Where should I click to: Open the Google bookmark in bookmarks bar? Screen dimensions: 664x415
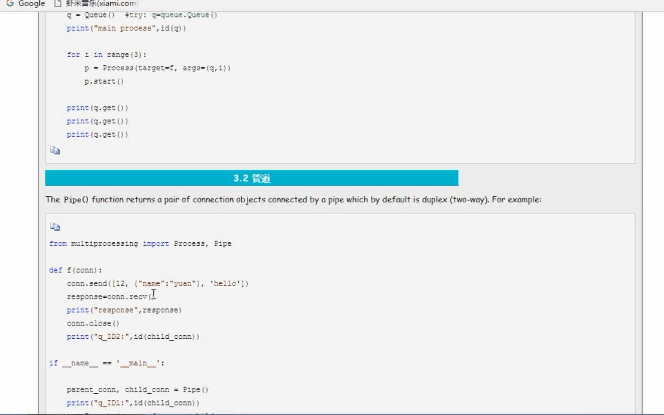25,4
